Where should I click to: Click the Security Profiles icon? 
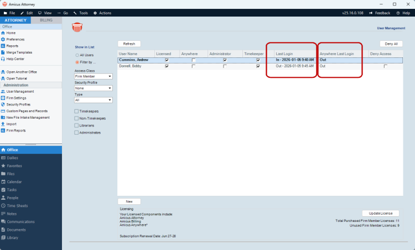pyautogui.click(x=3, y=104)
